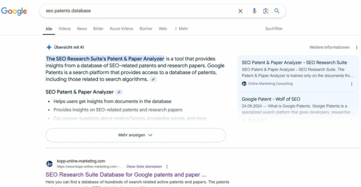Start voice search with the microphone icon

click(x=254, y=11)
